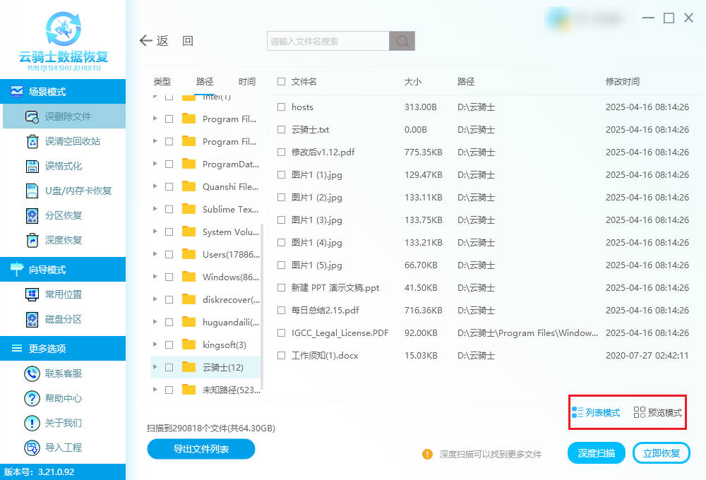Click the magnifier search button

click(x=402, y=41)
